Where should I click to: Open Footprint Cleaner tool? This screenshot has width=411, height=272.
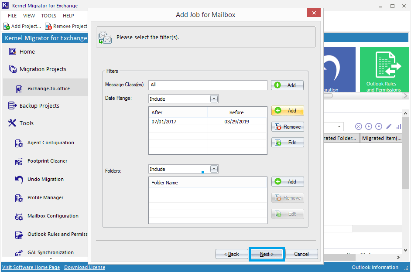coord(47,161)
